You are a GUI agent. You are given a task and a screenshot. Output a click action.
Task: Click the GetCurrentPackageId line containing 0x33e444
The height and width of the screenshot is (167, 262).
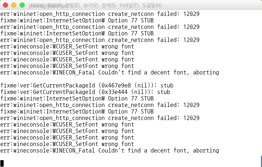click(x=85, y=92)
